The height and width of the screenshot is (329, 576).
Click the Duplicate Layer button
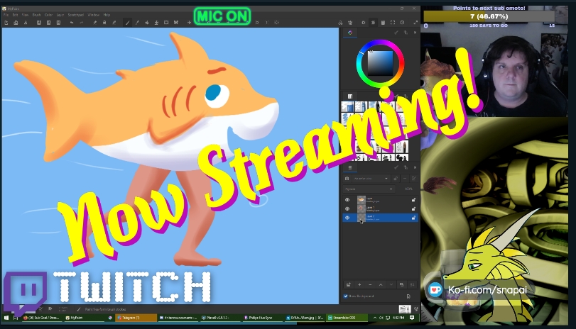tap(401, 284)
